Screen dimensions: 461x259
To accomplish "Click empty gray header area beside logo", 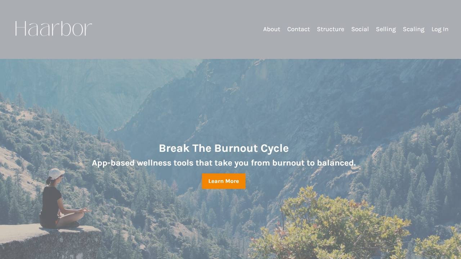I will (x=173, y=29).
